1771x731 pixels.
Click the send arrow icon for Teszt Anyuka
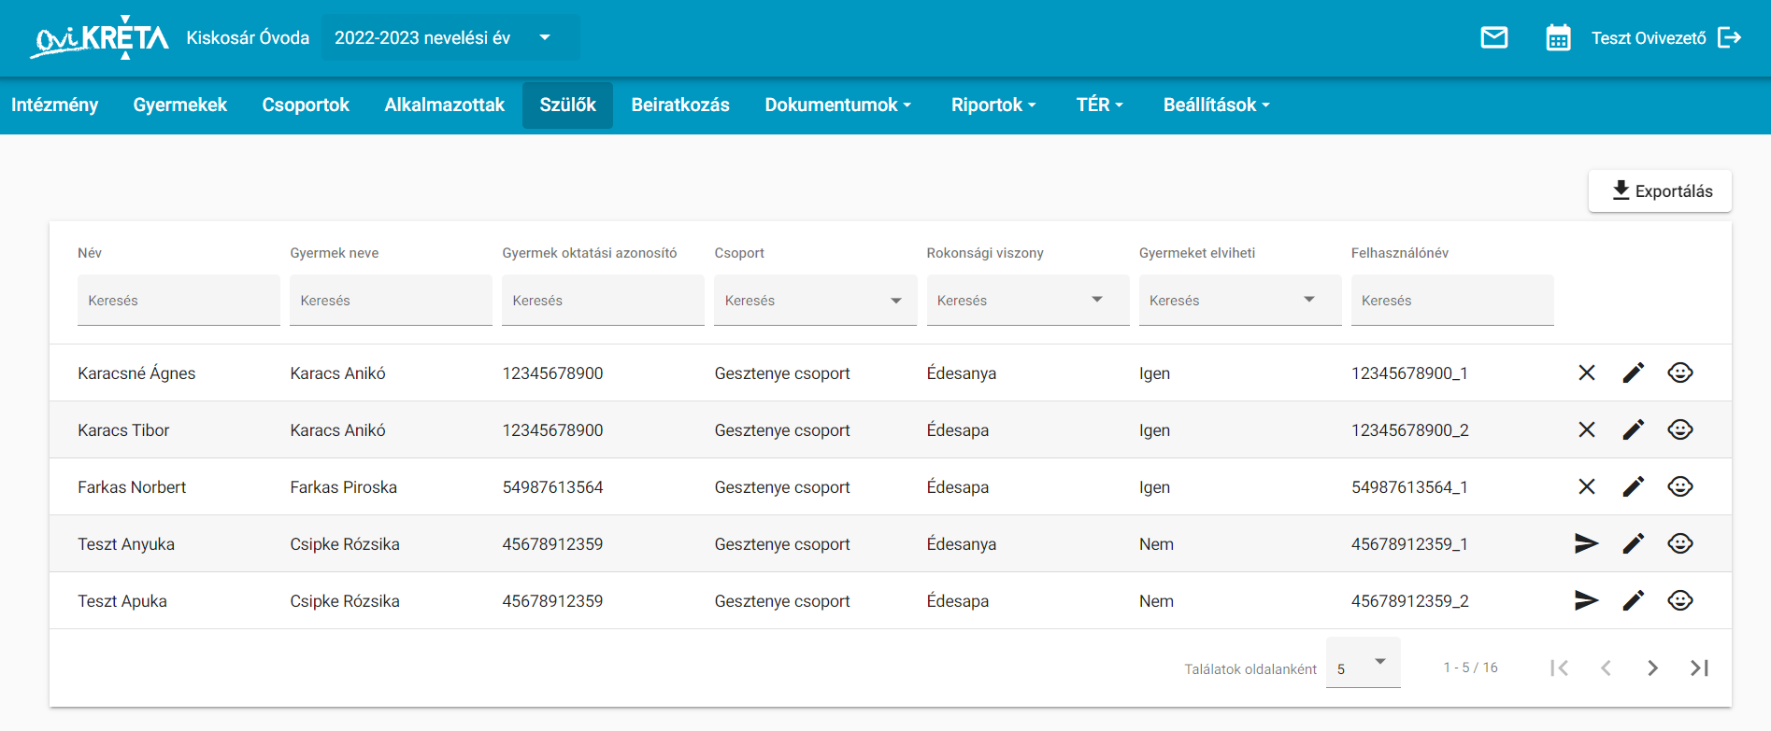click(x=1587, y=543)
